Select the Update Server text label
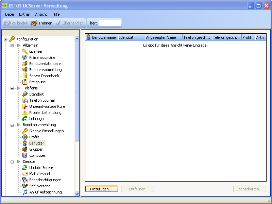 [x=41, y=168]
